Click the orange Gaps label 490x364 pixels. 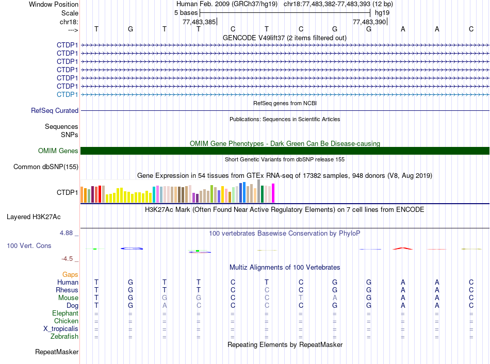pos(70,274)
